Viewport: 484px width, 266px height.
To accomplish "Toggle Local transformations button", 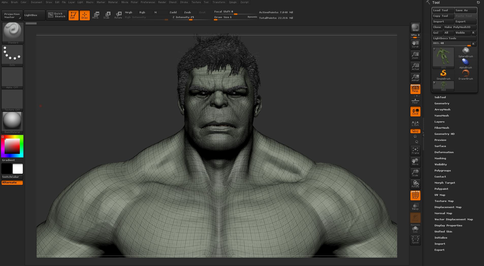I will (415, 112).
